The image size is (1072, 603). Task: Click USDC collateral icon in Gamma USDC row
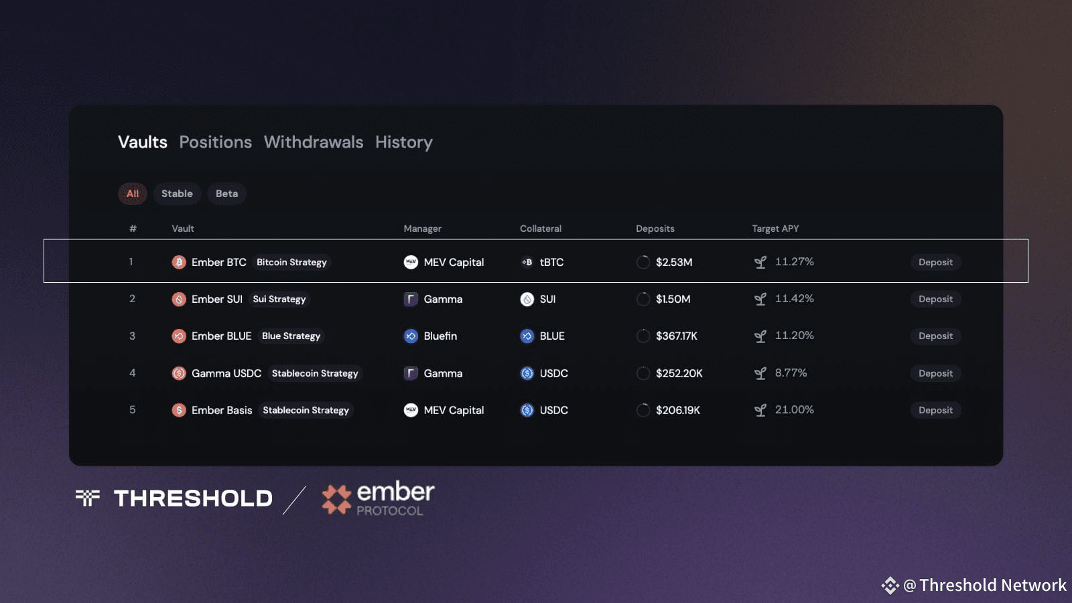[527, 373]
